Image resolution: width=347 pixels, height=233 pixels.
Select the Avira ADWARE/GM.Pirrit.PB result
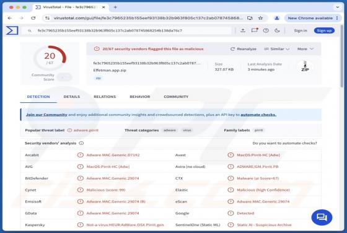click(x=258, y=167)
